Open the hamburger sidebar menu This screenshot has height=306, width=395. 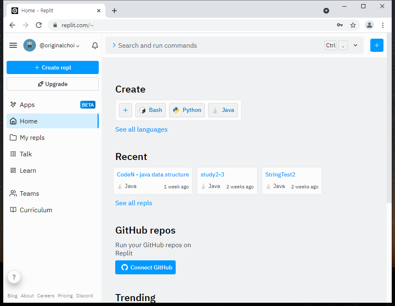point(13,45)
